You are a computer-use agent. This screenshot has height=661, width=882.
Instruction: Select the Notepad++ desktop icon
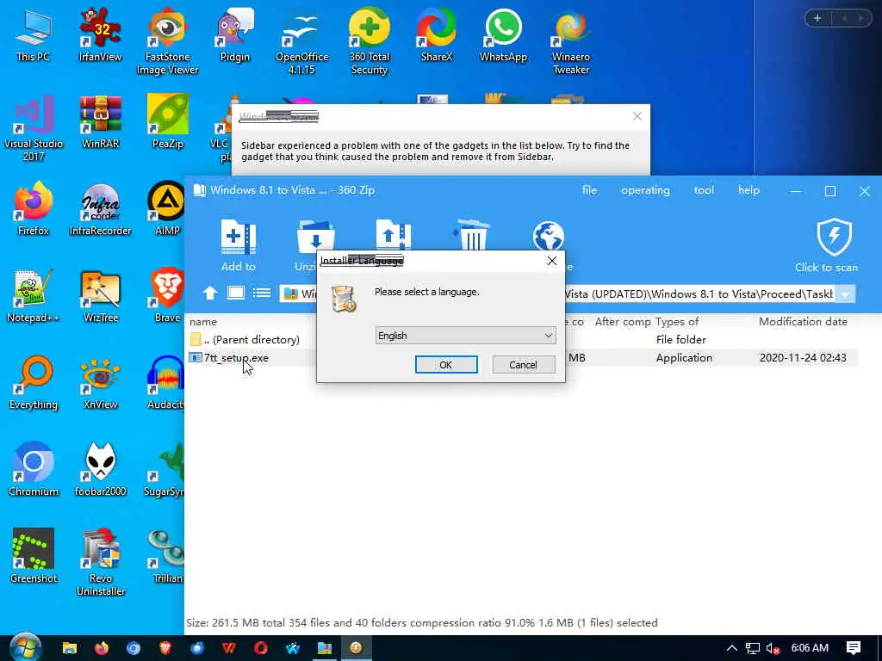click(34, 296)
